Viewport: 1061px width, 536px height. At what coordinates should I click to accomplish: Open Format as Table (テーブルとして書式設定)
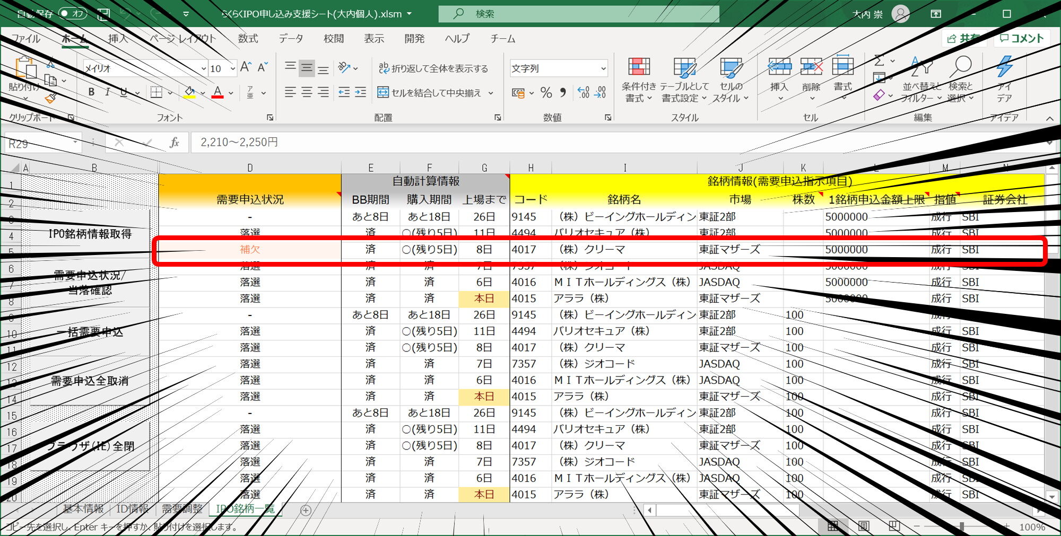point(684,80)
